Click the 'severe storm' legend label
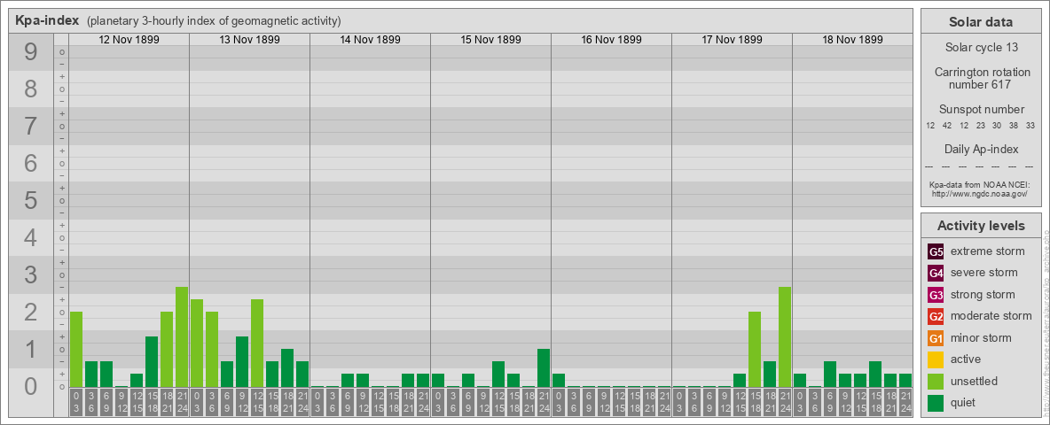This screenshot has width=1050, height=425. [x=984, y=273]
